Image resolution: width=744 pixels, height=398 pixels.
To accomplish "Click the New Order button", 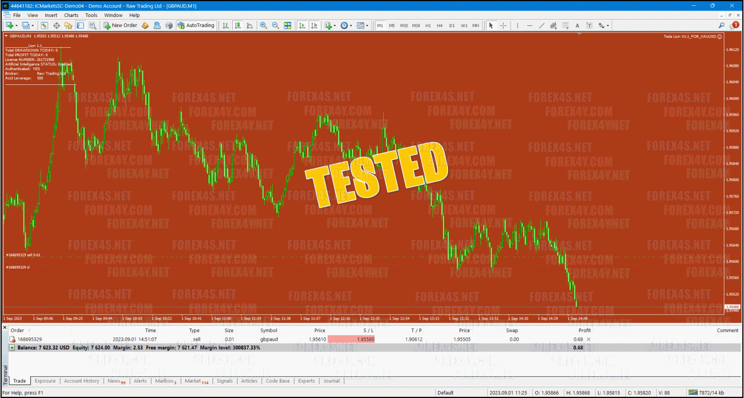I will (x=121, y=25).
